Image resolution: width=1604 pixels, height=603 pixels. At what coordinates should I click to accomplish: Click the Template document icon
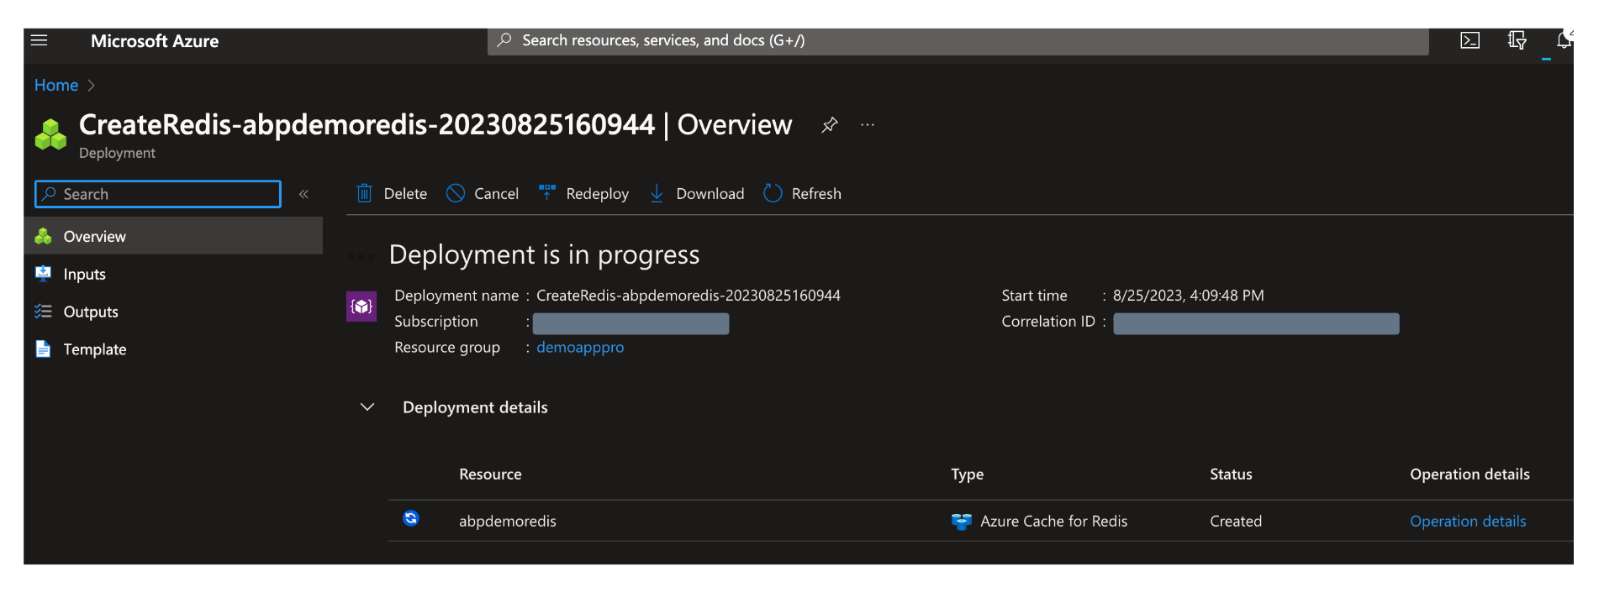pos(43,349)
